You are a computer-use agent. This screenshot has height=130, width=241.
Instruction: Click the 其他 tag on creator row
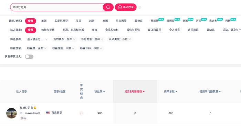point(23,118)
